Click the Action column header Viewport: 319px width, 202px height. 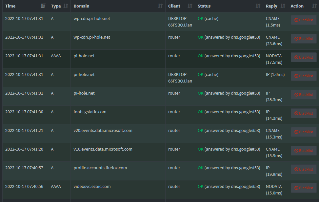click(297, 6)
